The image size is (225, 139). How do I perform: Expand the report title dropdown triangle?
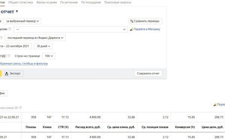pyautogui.click(x=17, y=11)
